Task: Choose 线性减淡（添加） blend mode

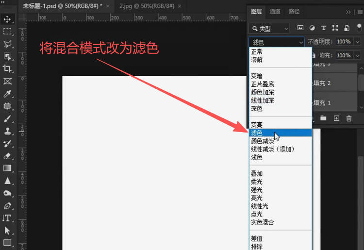Action: 281,149
